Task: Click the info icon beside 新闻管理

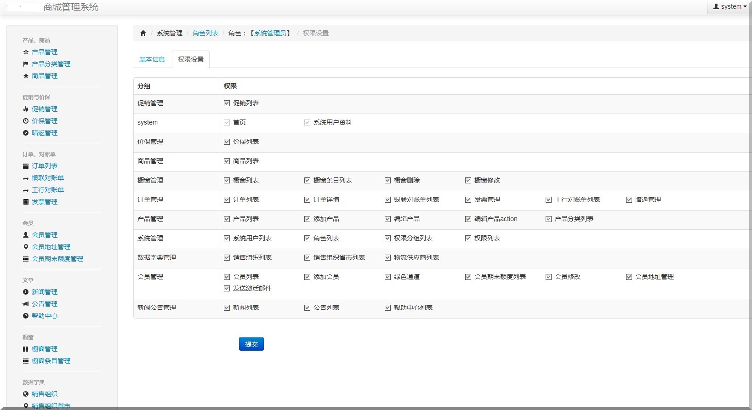Action: point(26,292)
